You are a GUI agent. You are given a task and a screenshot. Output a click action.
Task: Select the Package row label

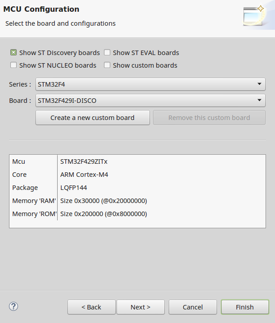[25, 188]
